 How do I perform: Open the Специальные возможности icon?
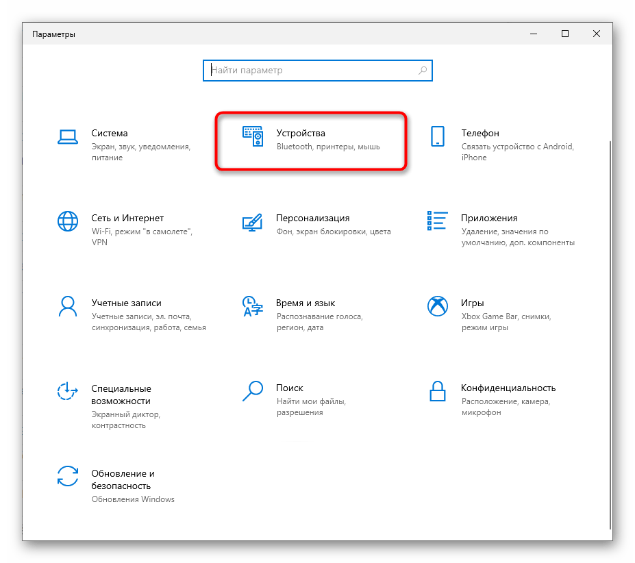click(x=68, y=391)
